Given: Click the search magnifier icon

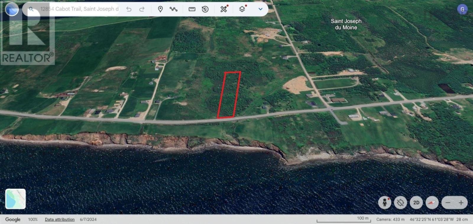Looking at the screenshot, I should pos(31,9).
